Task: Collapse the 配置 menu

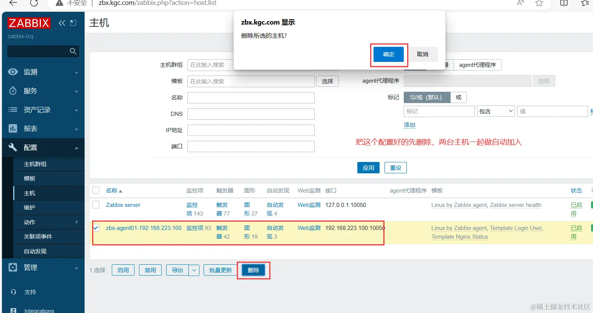Action: (x=76, y=148)
